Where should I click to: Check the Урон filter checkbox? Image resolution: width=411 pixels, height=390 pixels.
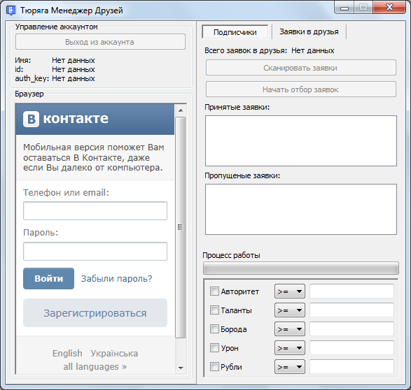[x=214, y=347]
